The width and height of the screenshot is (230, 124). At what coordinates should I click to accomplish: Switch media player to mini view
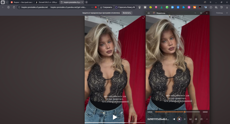click(x=201, y=119)
